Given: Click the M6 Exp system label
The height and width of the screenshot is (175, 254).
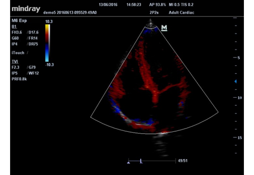Looking at the screenshot, I should click(19, 21).
